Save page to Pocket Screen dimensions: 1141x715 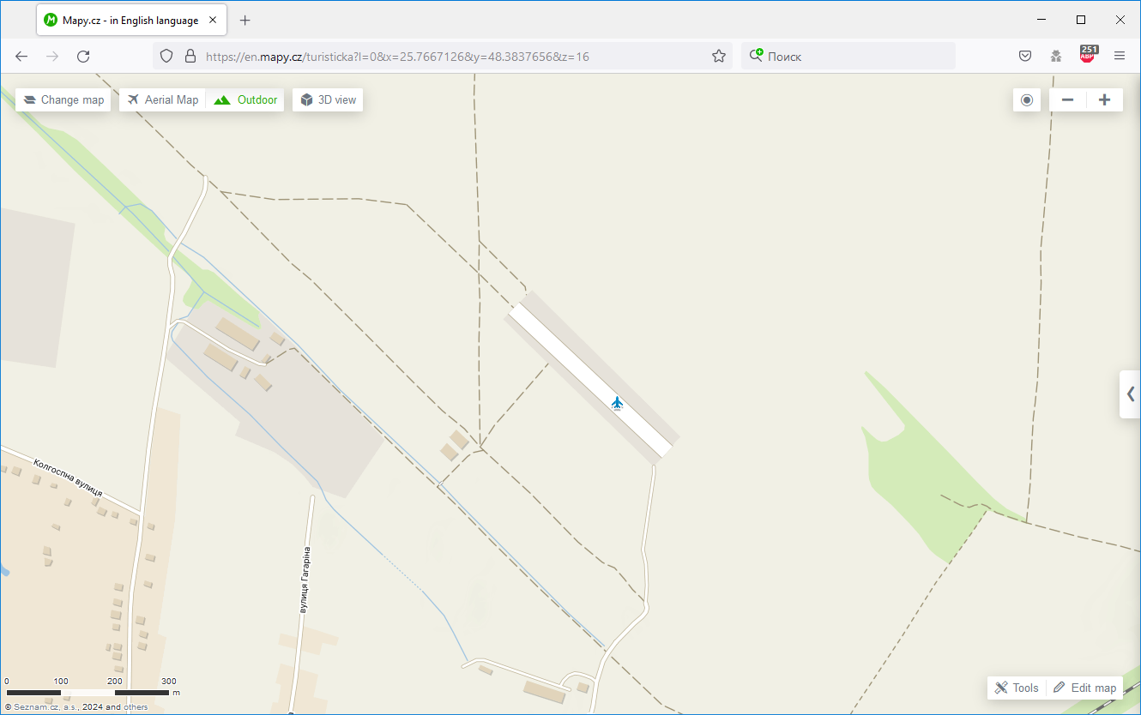coord(1024,57)
